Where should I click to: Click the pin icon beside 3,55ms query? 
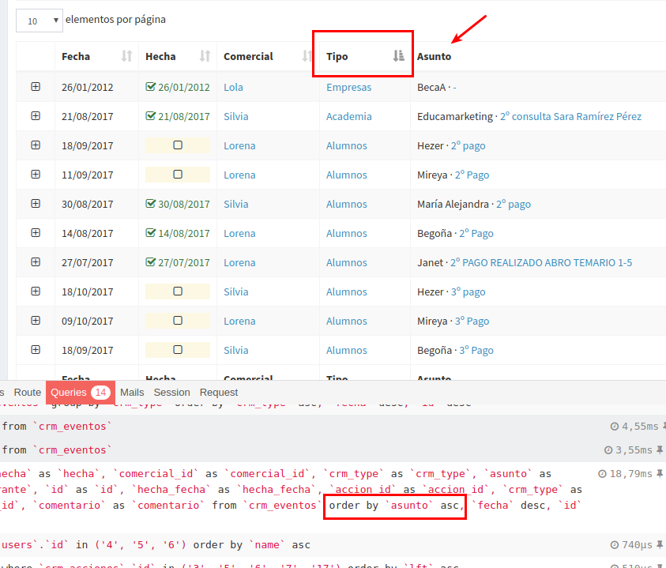(660, 450)
